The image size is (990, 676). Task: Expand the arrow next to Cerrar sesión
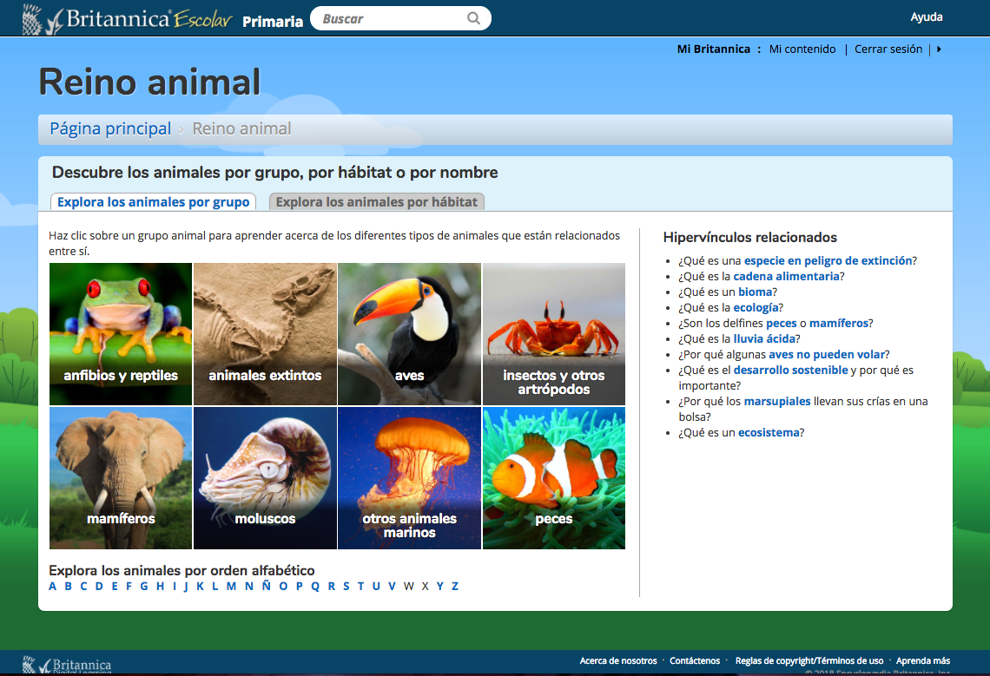939,49
